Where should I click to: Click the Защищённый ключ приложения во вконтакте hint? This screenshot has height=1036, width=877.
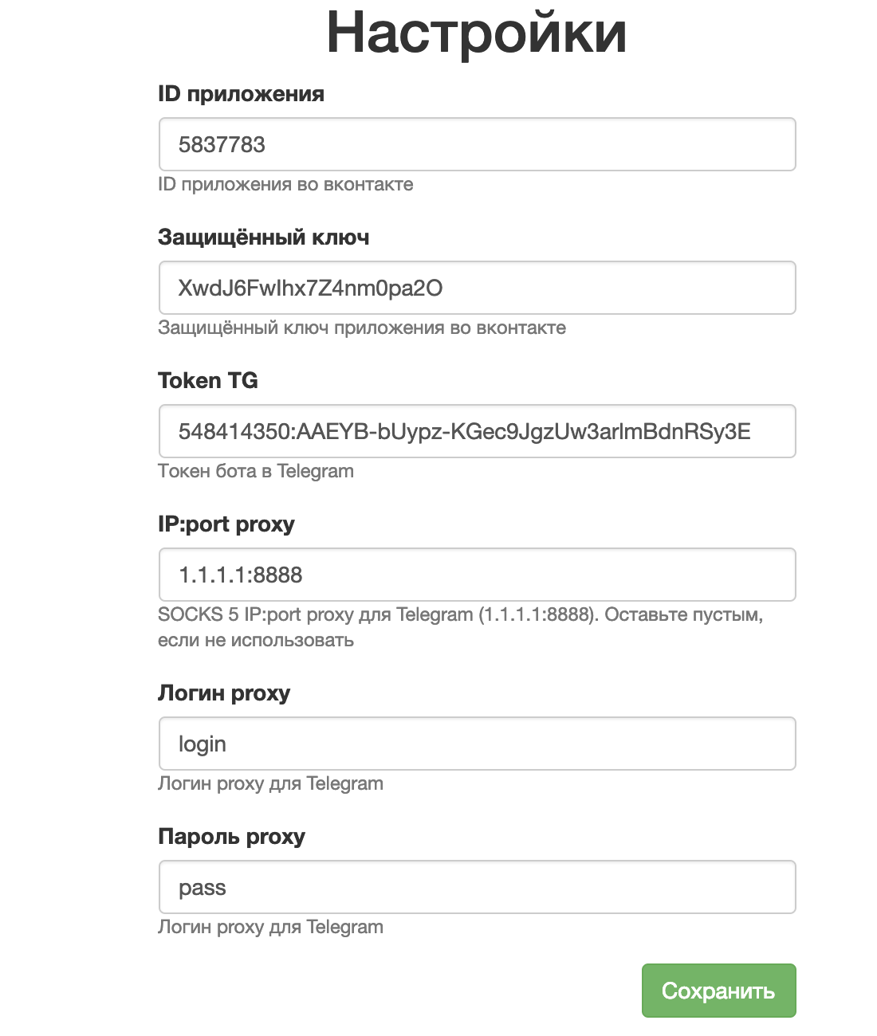tap(362, 328)
